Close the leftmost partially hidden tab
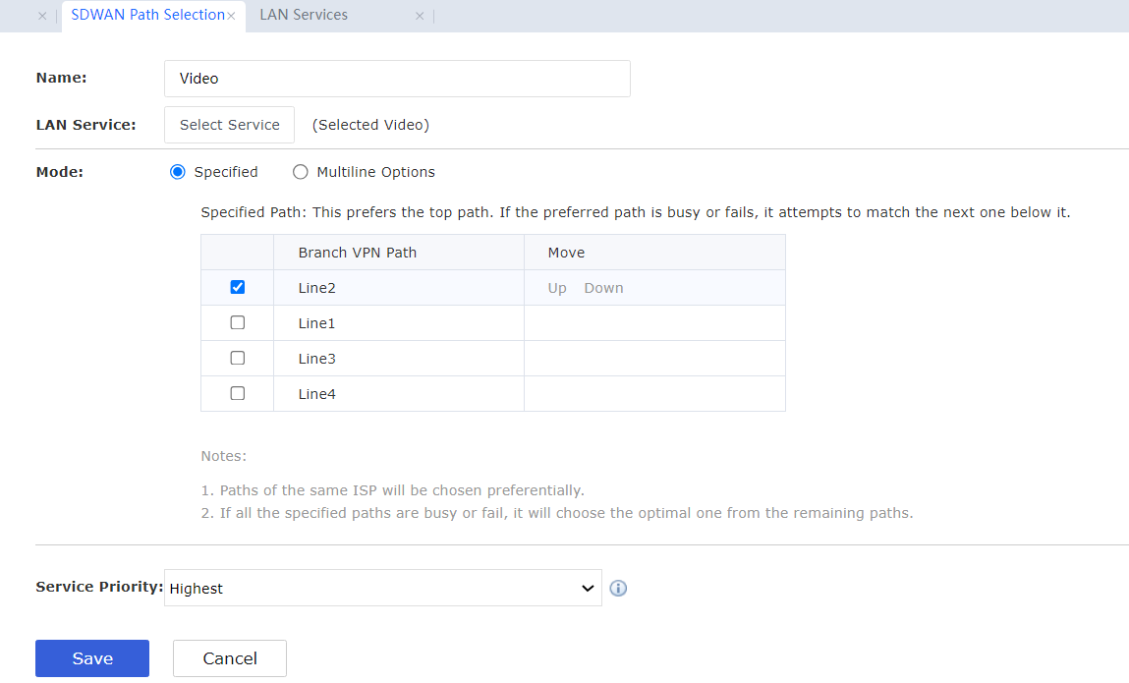The height and width of the screenshot is (683, 1129). coord(42,17)
